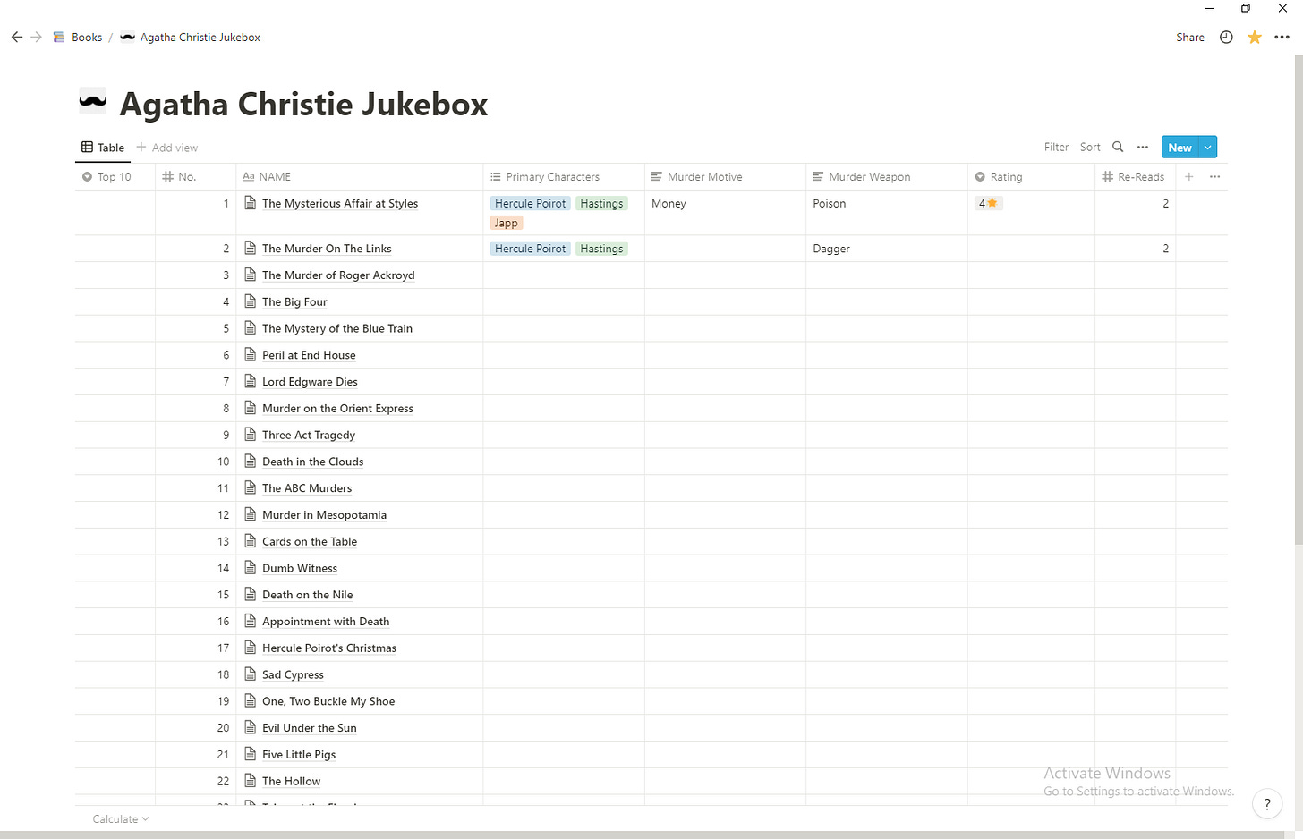The image size is (1303, 839).
Task: Click the 4 star rating cell
Action: click(x=1031, y=213)
